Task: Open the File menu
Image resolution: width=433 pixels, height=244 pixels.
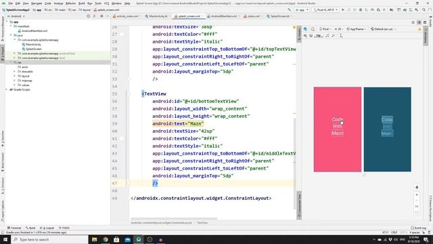Action: (x=10, y=3)
